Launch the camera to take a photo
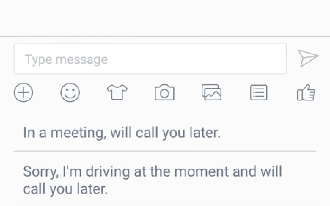The image size is (330, 206). click(164, 93)
